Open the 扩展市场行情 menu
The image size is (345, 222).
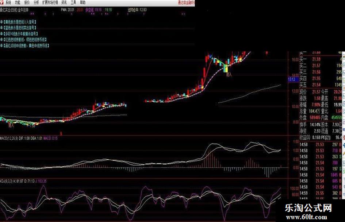point(50,3)
